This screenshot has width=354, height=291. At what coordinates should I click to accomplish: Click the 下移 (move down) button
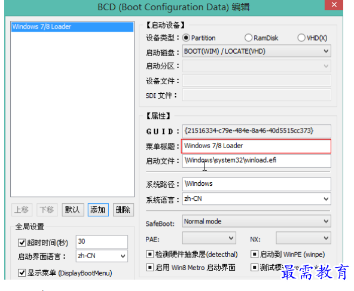pos(47,210)
